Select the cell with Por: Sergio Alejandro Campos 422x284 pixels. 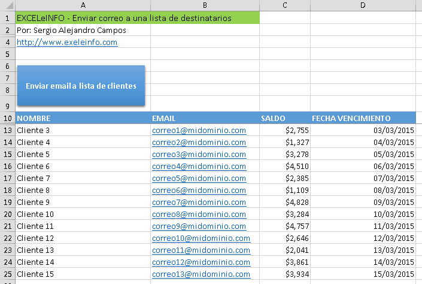pyautogui.click(x=83, y=30)
